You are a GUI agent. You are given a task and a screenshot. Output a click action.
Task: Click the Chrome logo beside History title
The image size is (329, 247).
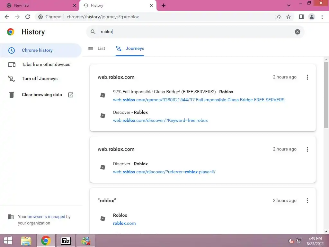tap(11, 32)
